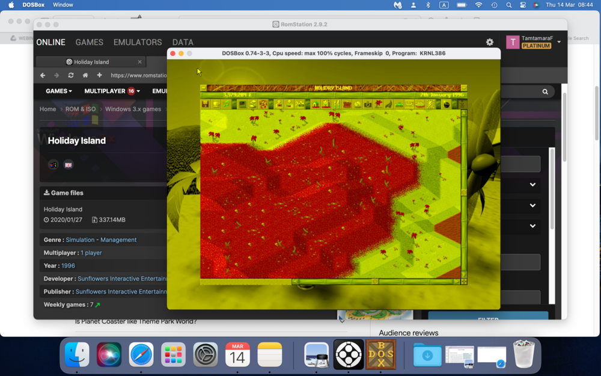This screenshot has width=601, height=376.
Task: Select the palm tree planting tool
Action: (378, 103)
